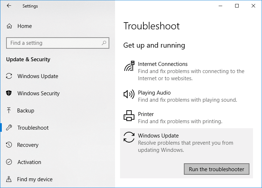Screen dimensions: 262x188
Task: Click the search magnifier icon
Action: click(104, 43)
